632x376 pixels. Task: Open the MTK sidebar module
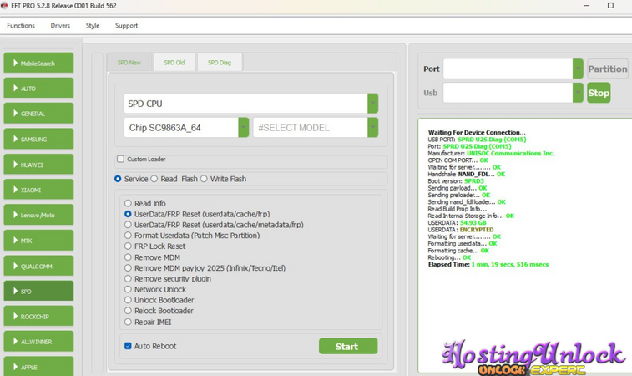[x=38, y=241]
